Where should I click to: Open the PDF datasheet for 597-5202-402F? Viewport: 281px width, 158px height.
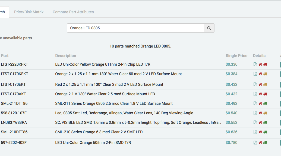255,142
